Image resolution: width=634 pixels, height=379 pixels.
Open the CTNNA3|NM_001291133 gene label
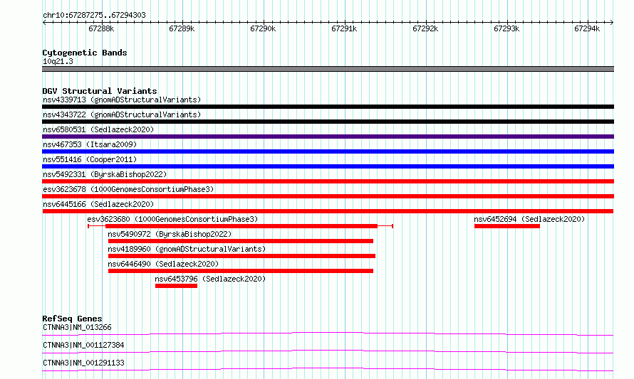point(83,363)
